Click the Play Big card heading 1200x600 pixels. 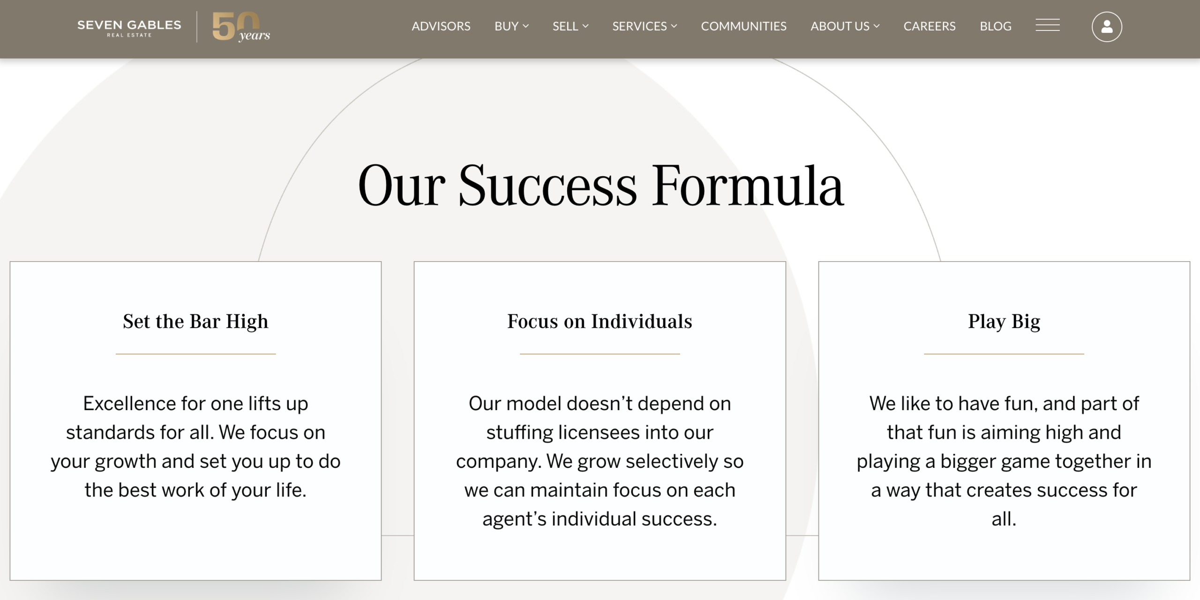pos(1004,322)
